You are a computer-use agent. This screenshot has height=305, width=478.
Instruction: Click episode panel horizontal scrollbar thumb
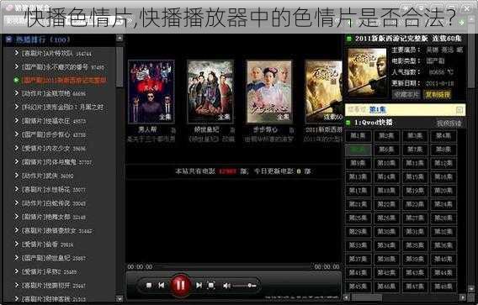(366, 297)
